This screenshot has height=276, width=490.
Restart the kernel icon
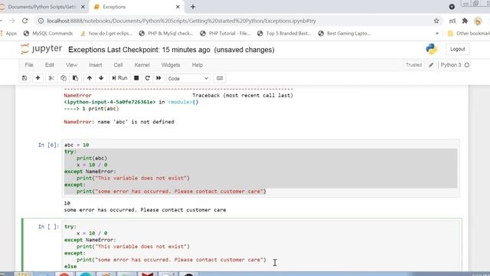tap(148, 78)
